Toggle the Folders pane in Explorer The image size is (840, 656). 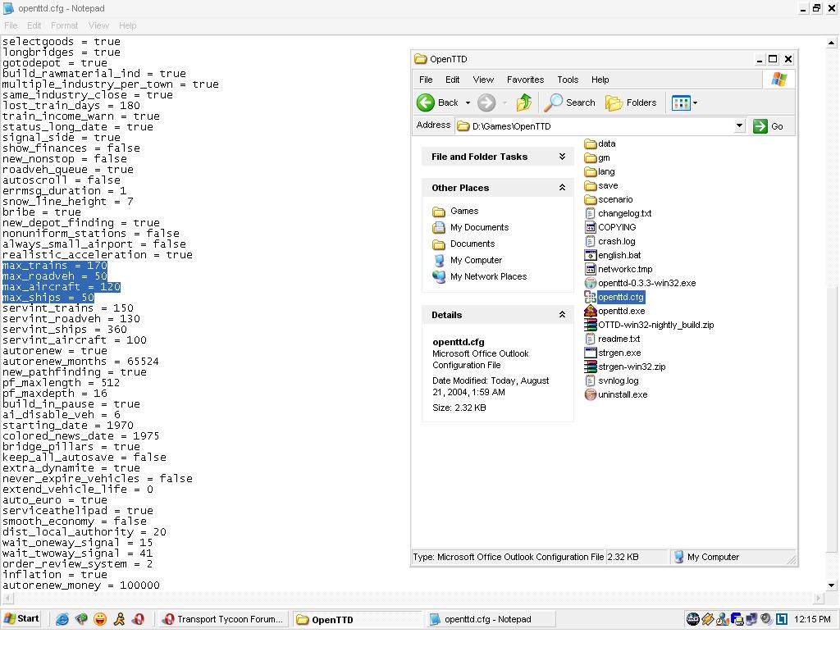pyautogui.click(x=631, y=102)
